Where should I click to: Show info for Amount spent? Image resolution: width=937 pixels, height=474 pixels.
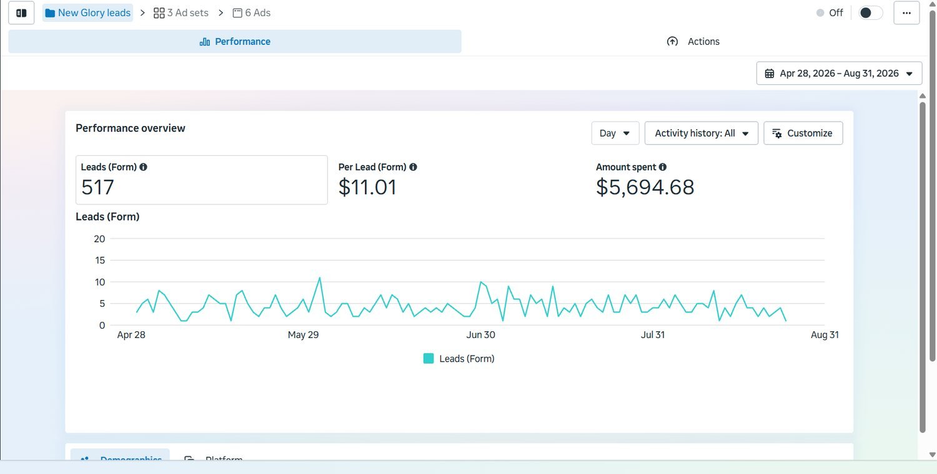pyautogui.click(x=663, y=167)
